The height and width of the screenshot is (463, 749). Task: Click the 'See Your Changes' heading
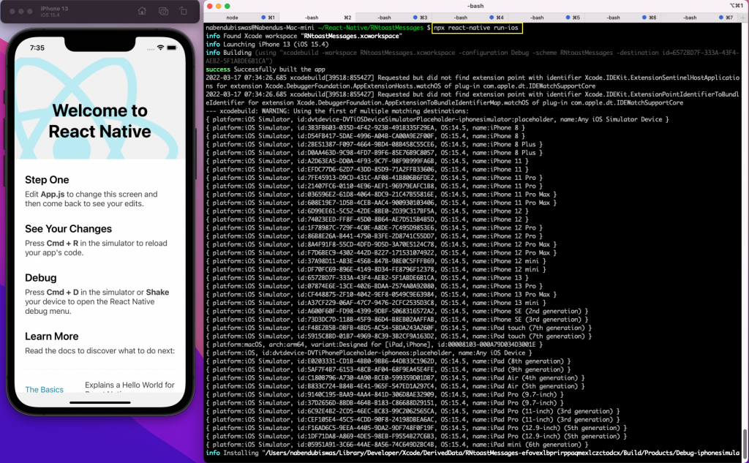tap(68, 229)
